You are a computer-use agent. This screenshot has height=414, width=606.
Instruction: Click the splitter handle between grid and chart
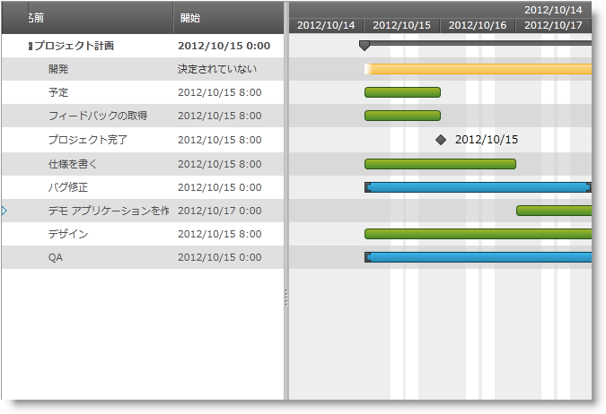(286, 297)
